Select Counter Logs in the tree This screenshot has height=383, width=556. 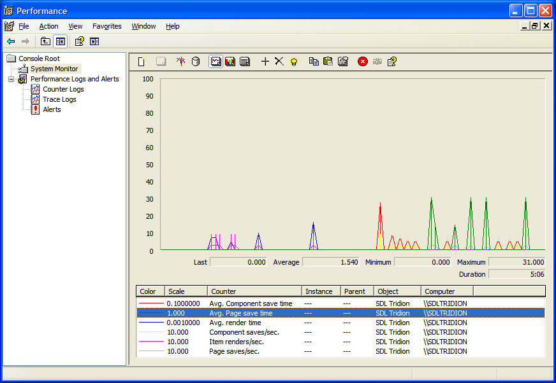[63, 89]
